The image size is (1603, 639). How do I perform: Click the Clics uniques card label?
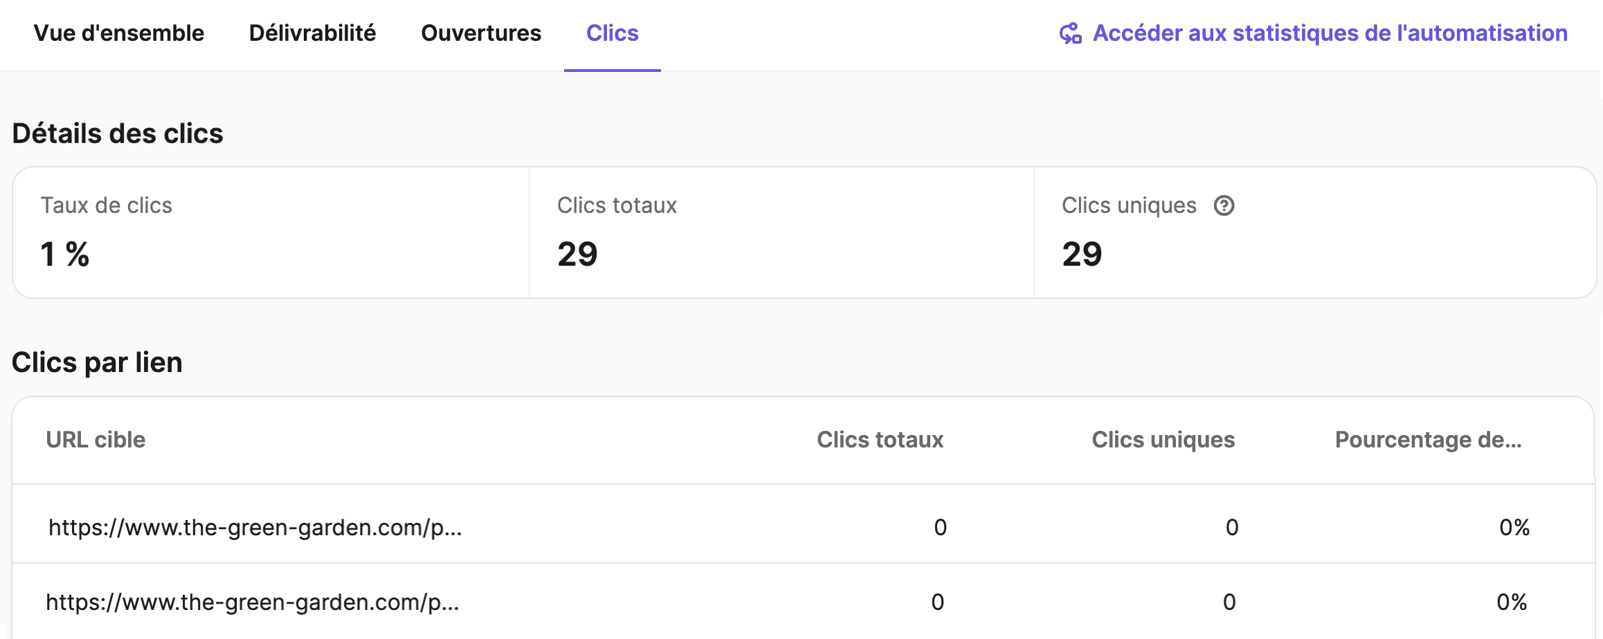coord(1129,205)
